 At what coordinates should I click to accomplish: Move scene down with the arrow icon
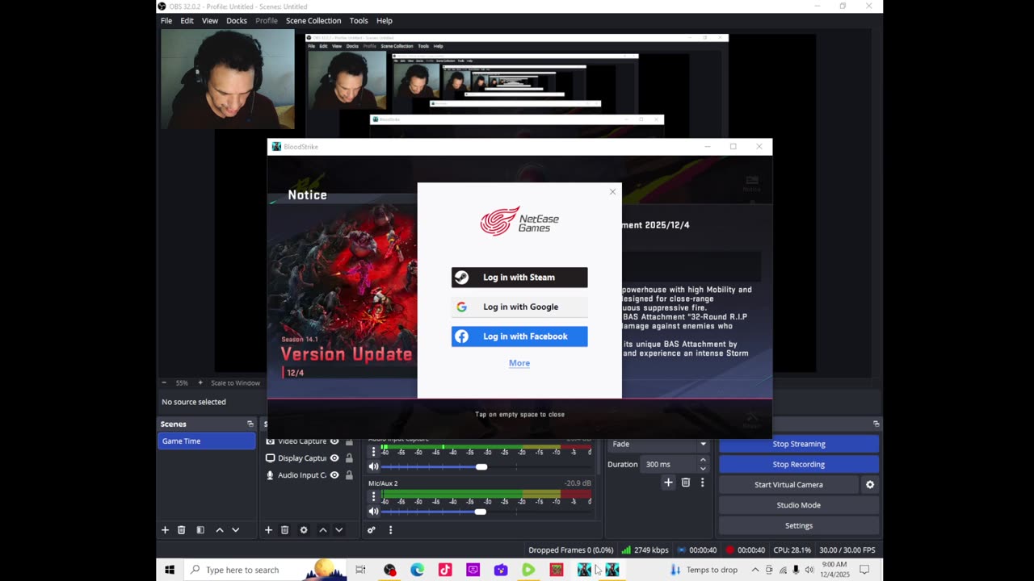235,530
